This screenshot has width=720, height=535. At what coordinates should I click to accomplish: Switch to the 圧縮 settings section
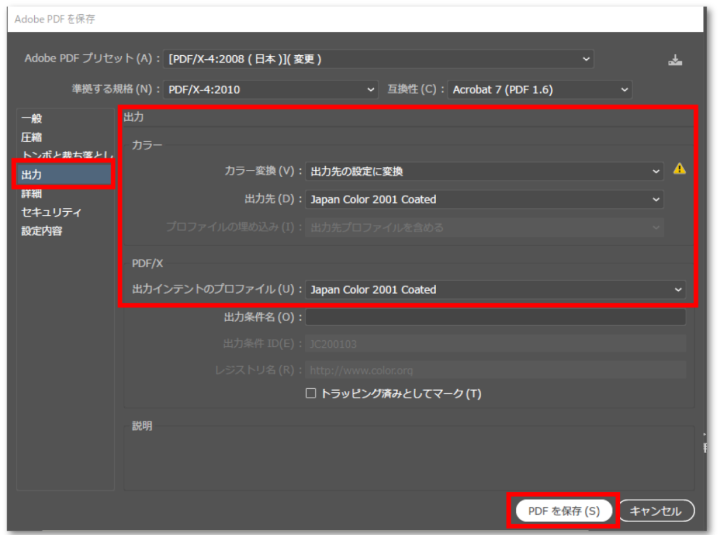coord(32,137)
